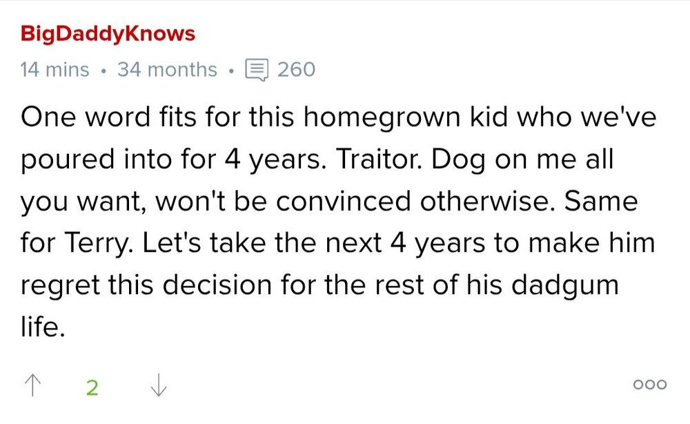Click the green vote score of 2
Screen dimensions: 690x424
pyautogui.click(x=92, y=387)
